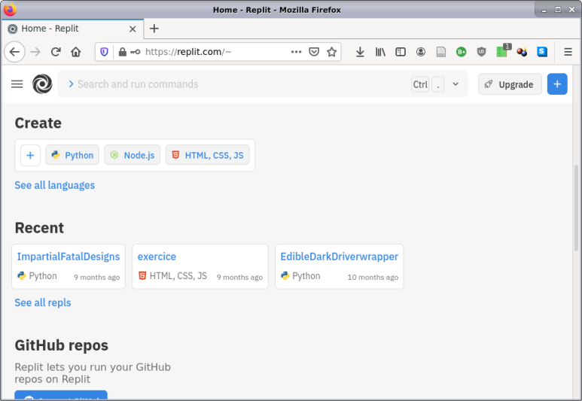This screenshot has width=582, height=401.
Task: Click the Recent heading
Action: [x=39, y=228]
